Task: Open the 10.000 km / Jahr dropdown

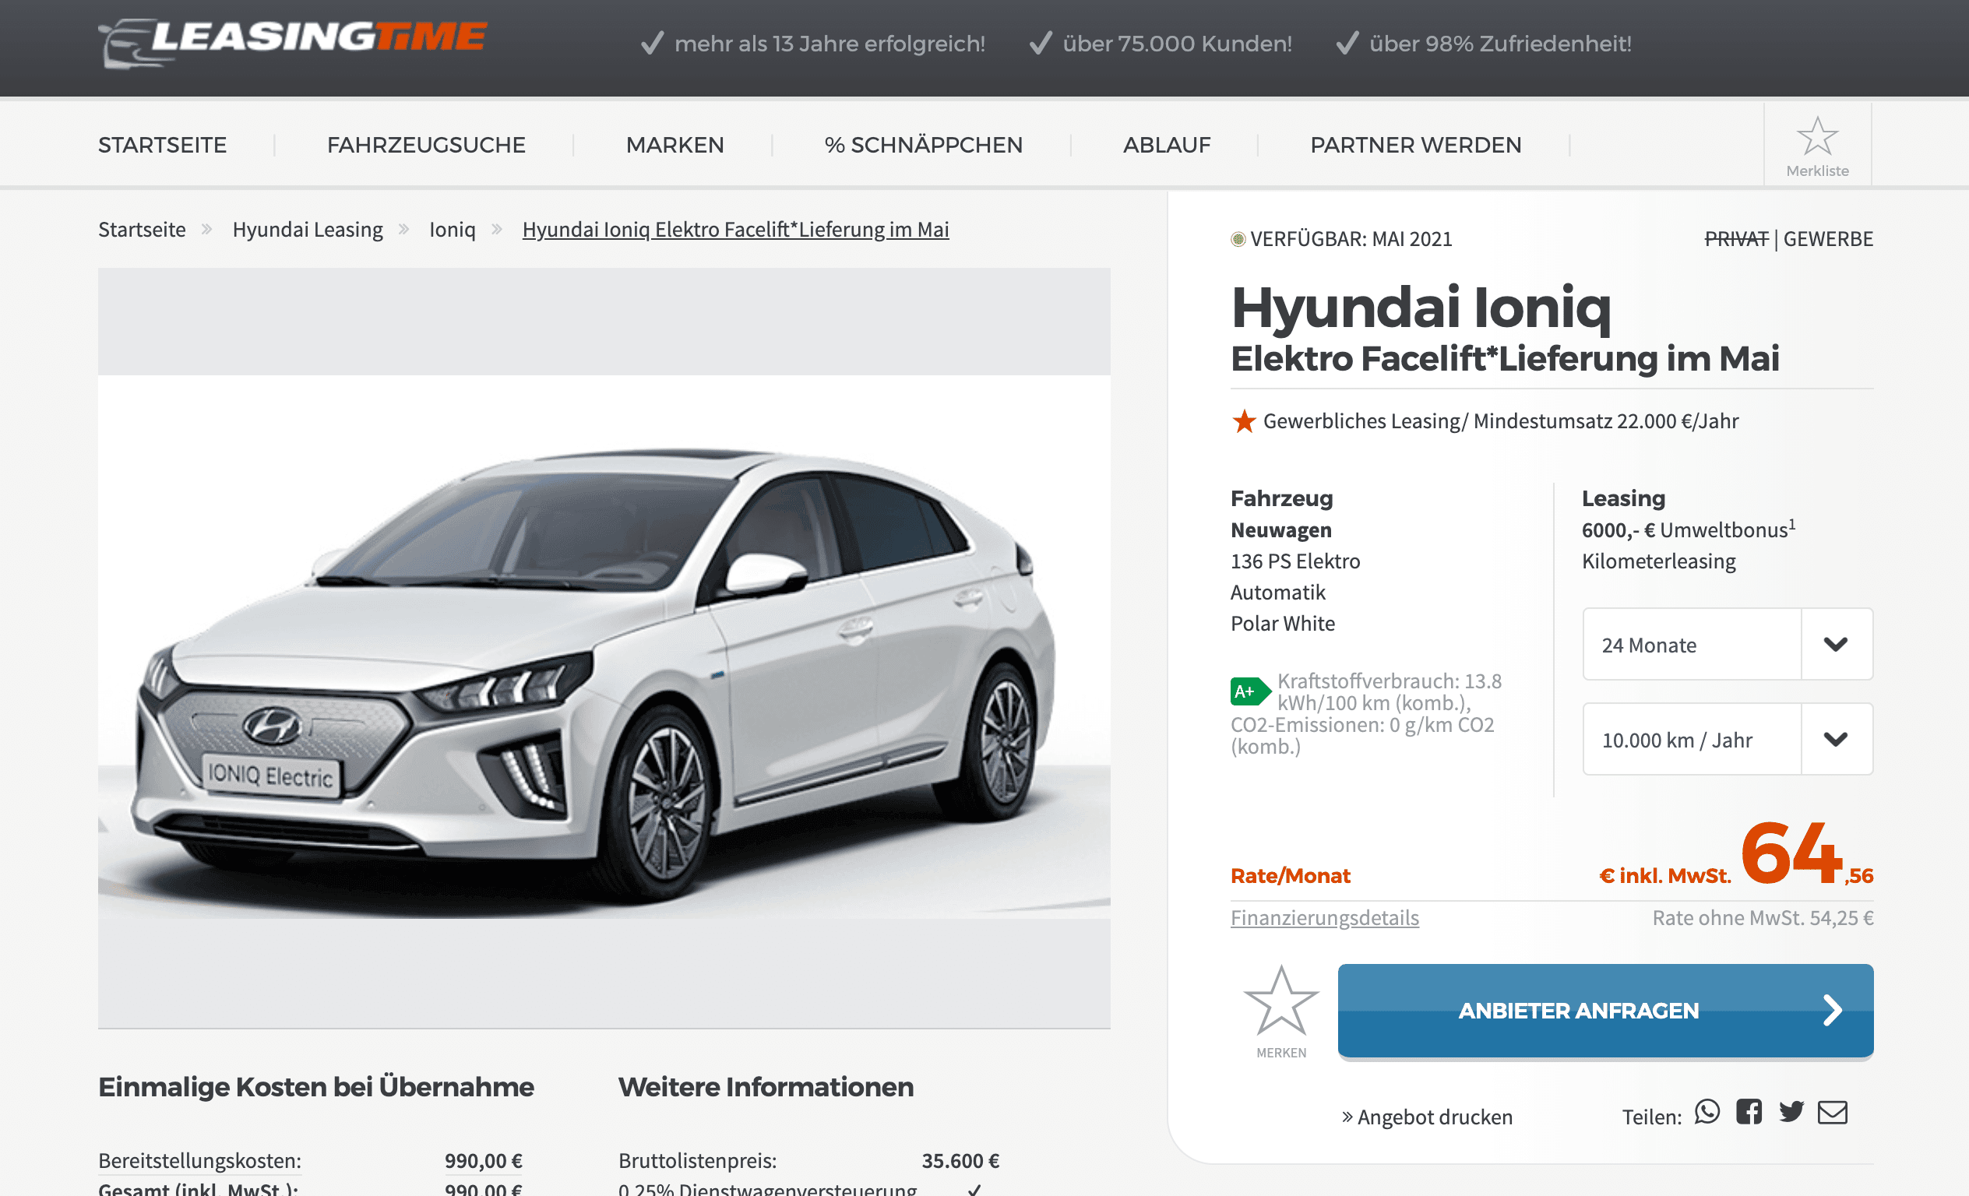Action: pos(1728,740)
